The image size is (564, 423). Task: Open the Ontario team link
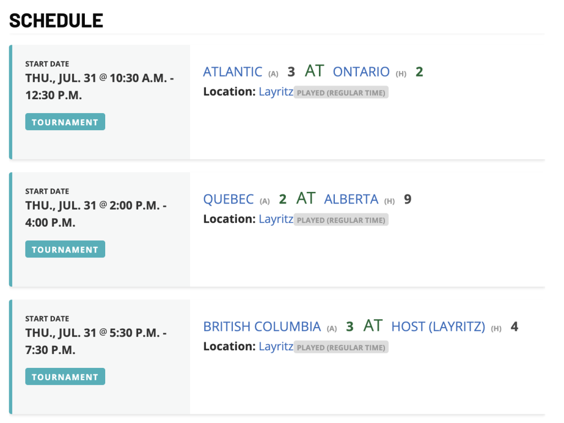(x=361, y=72)
